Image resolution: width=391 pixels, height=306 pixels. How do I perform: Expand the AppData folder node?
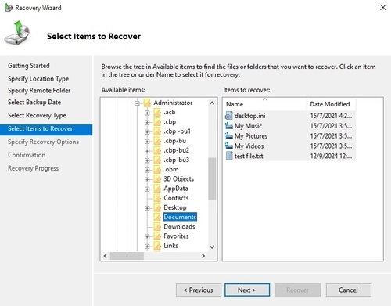tap(147, 189)
